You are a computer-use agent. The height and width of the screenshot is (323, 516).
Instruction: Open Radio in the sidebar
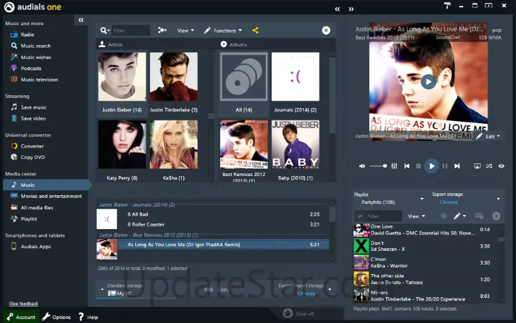point(27,34)
